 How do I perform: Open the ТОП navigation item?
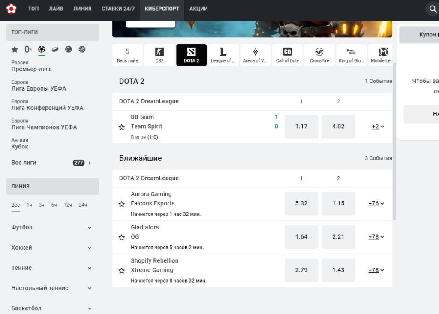pos(33,9)
